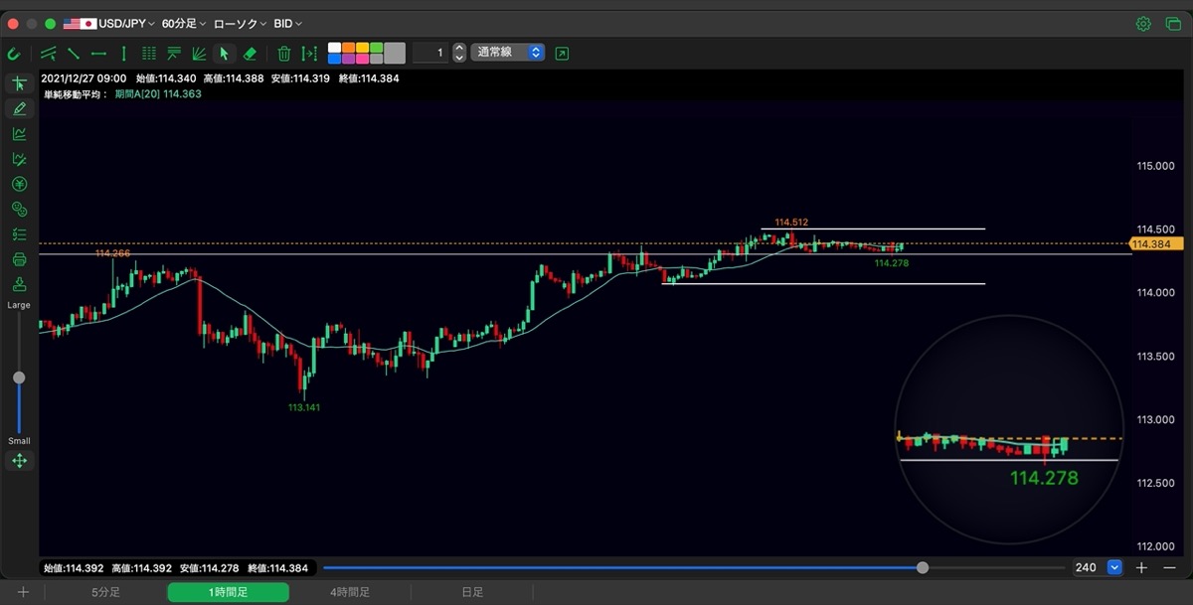Delete drawings with the trash icon

coord(284,54)
